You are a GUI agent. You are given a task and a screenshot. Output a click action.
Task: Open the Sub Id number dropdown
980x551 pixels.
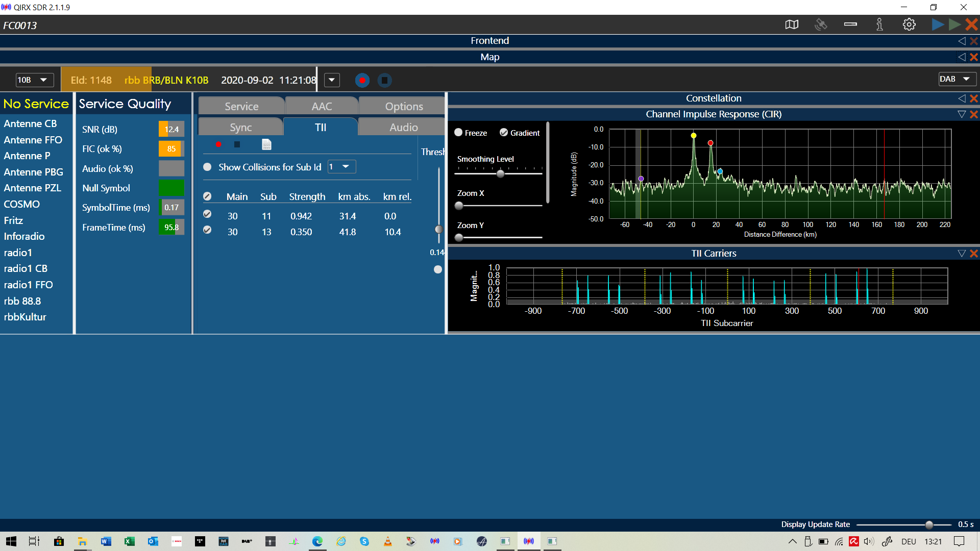point(341,167)
